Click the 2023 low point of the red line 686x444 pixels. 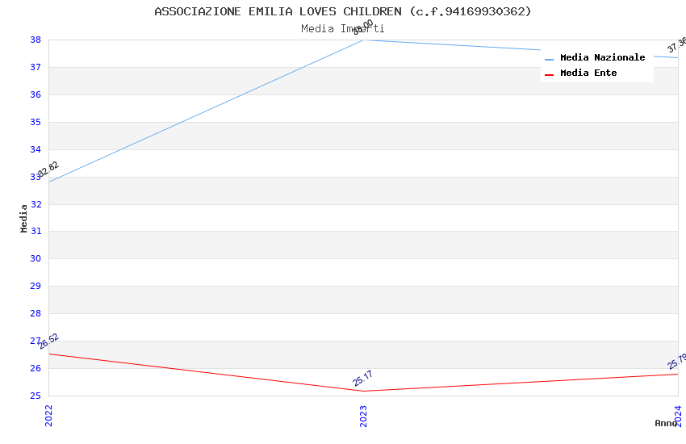[363, 391]
